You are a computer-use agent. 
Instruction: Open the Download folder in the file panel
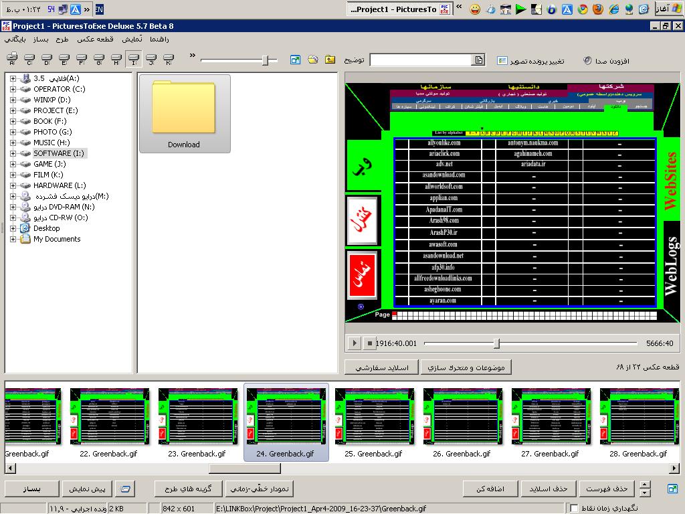coord(185,114)
